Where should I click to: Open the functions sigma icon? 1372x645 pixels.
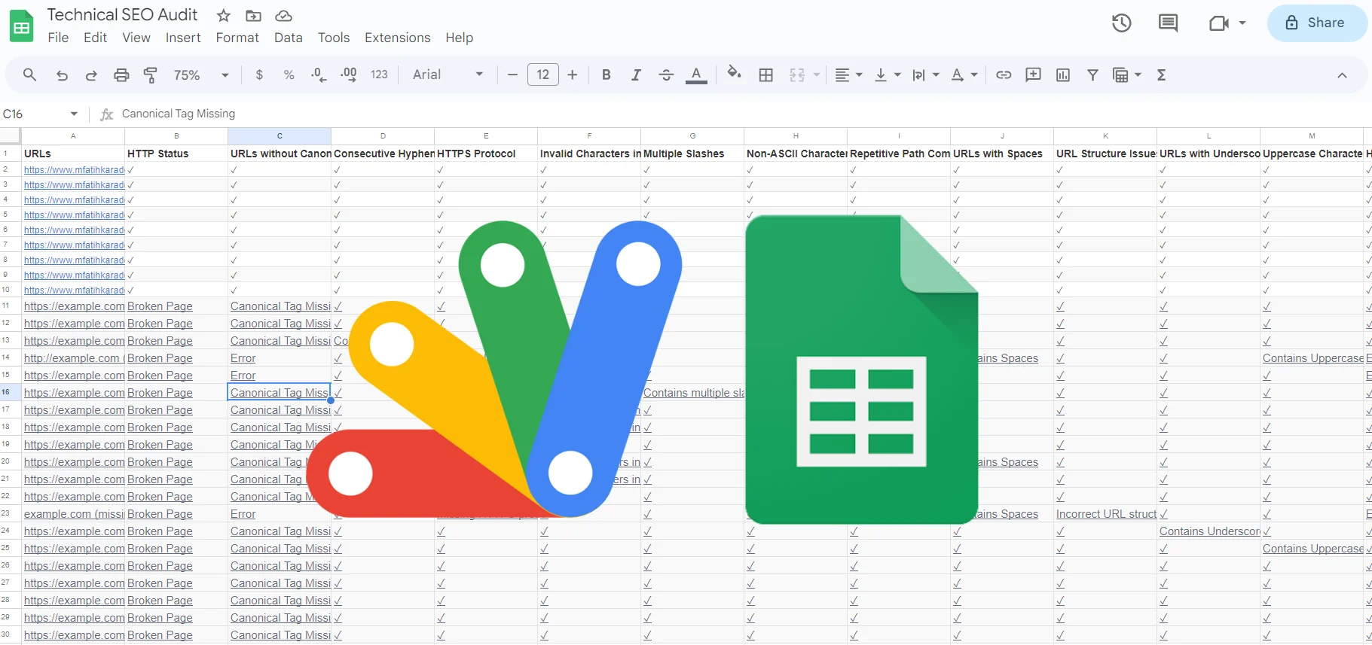[x=1161, y=75]
